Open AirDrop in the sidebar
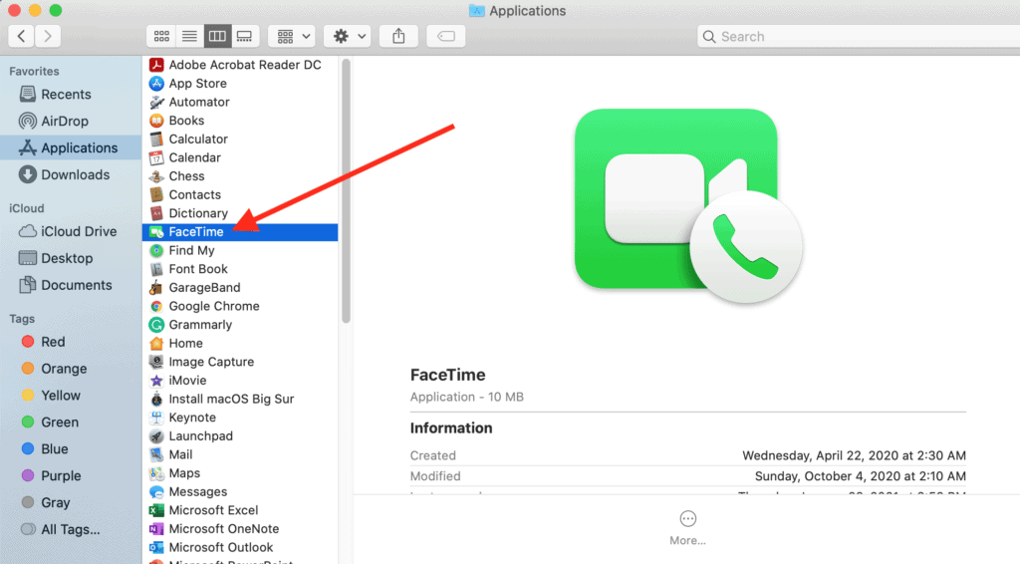Screen dimensions: 1020x564 click(x=64, y=121)
